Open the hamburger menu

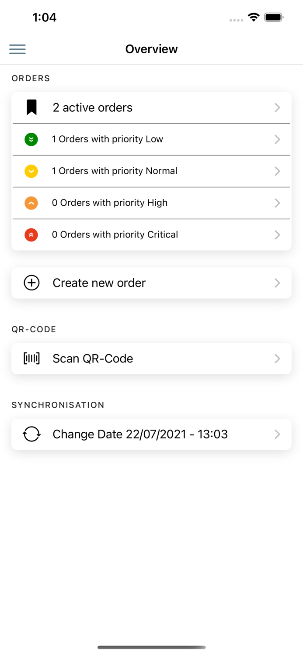[x=17, y=49]
